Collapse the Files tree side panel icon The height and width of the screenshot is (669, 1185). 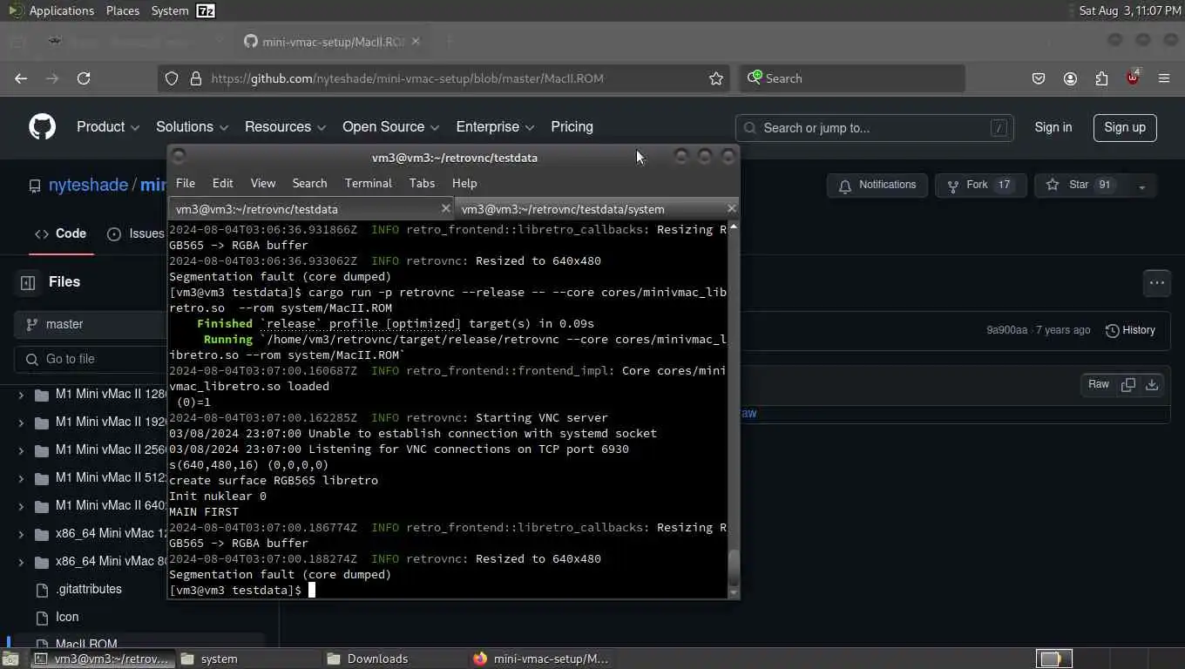tap(28, 282)
